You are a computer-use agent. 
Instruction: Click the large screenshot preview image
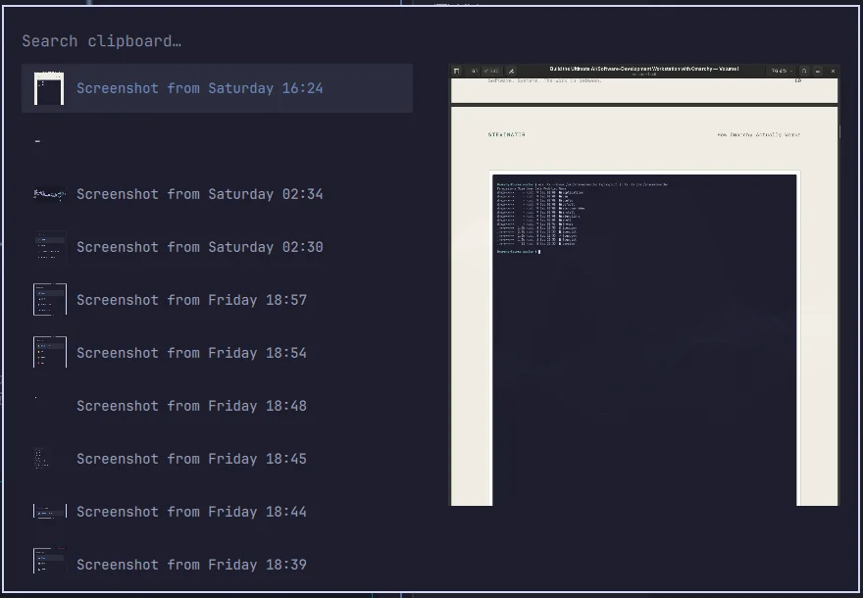pyautogui.click(x=644, y=285)
